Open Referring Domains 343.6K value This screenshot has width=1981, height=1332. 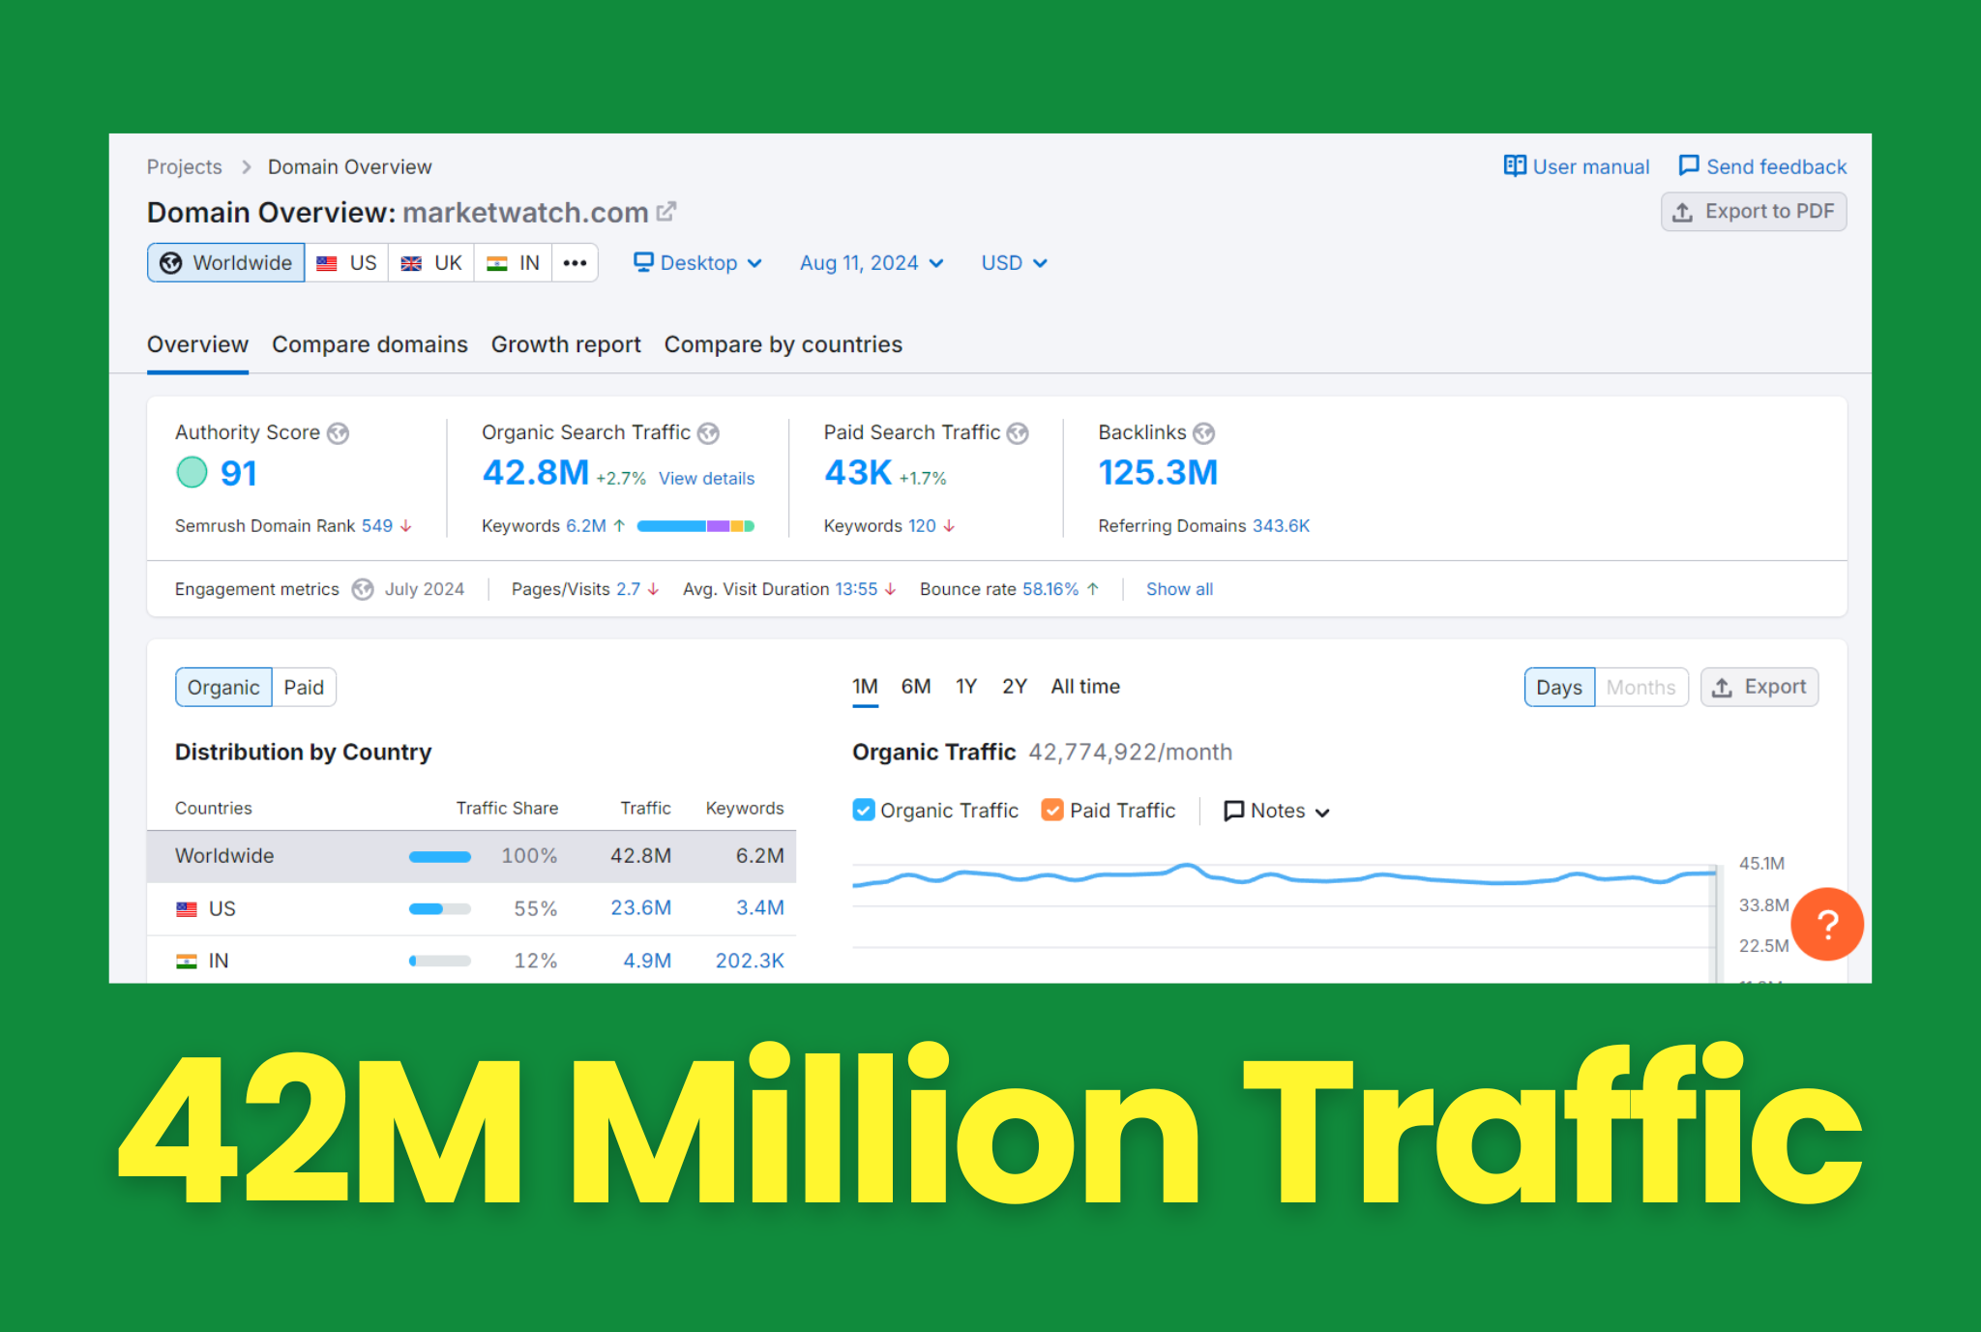point(1281,526)
